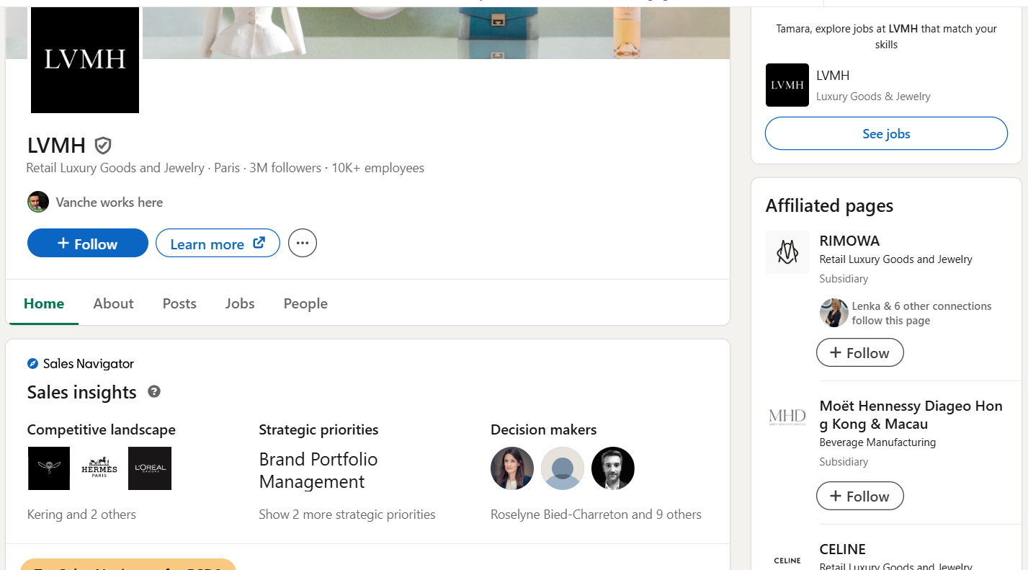Open Roselyne Bied-Charreton and 9 others
The width and height of the screenshot is (1028, 570).
tap(596, 515)
